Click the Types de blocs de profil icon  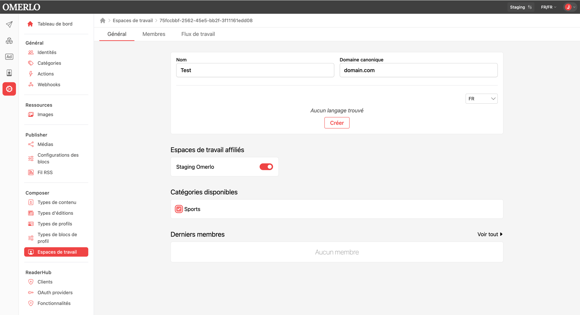click(x=31, y=238)
